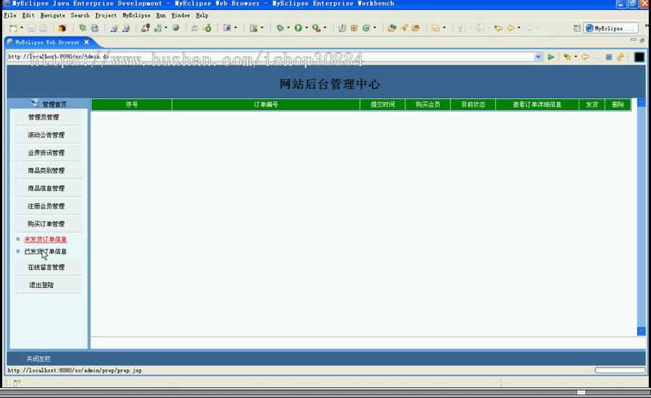Close the MyEclipse Web Browser tab
Viewport: 651px width, 398px height.
coord(86,42)
